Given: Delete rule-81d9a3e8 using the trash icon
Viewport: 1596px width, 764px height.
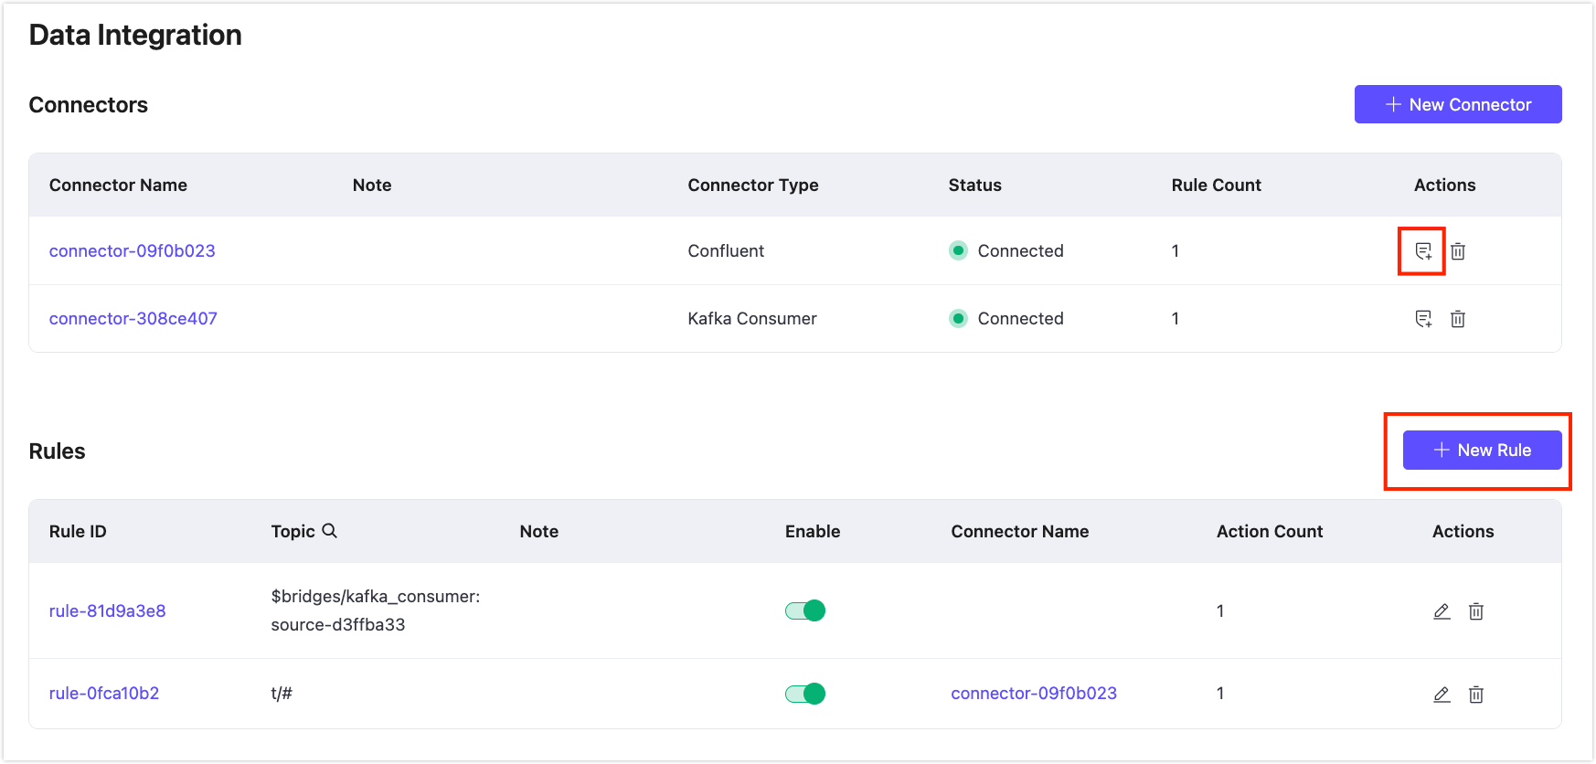Looking at the screenshot, I should [x=1476, y=611].
